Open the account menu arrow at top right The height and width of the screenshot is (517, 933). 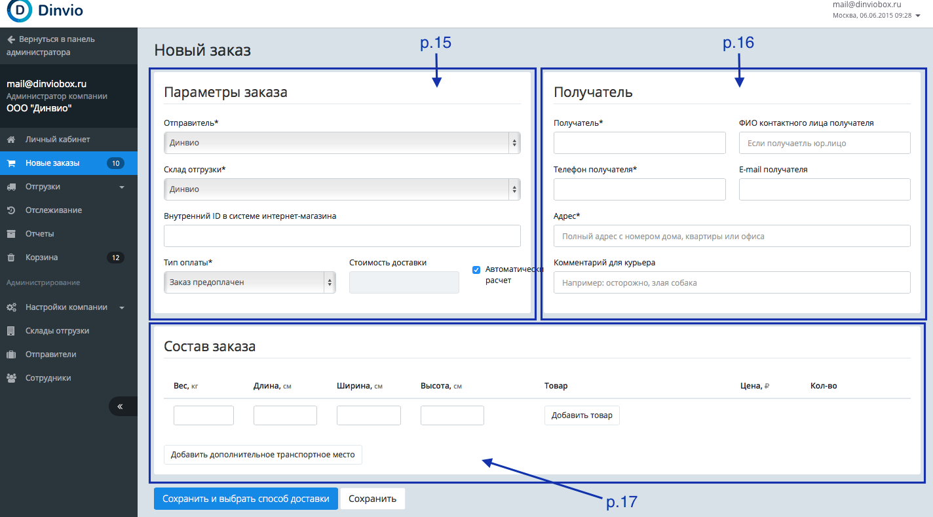918,16
